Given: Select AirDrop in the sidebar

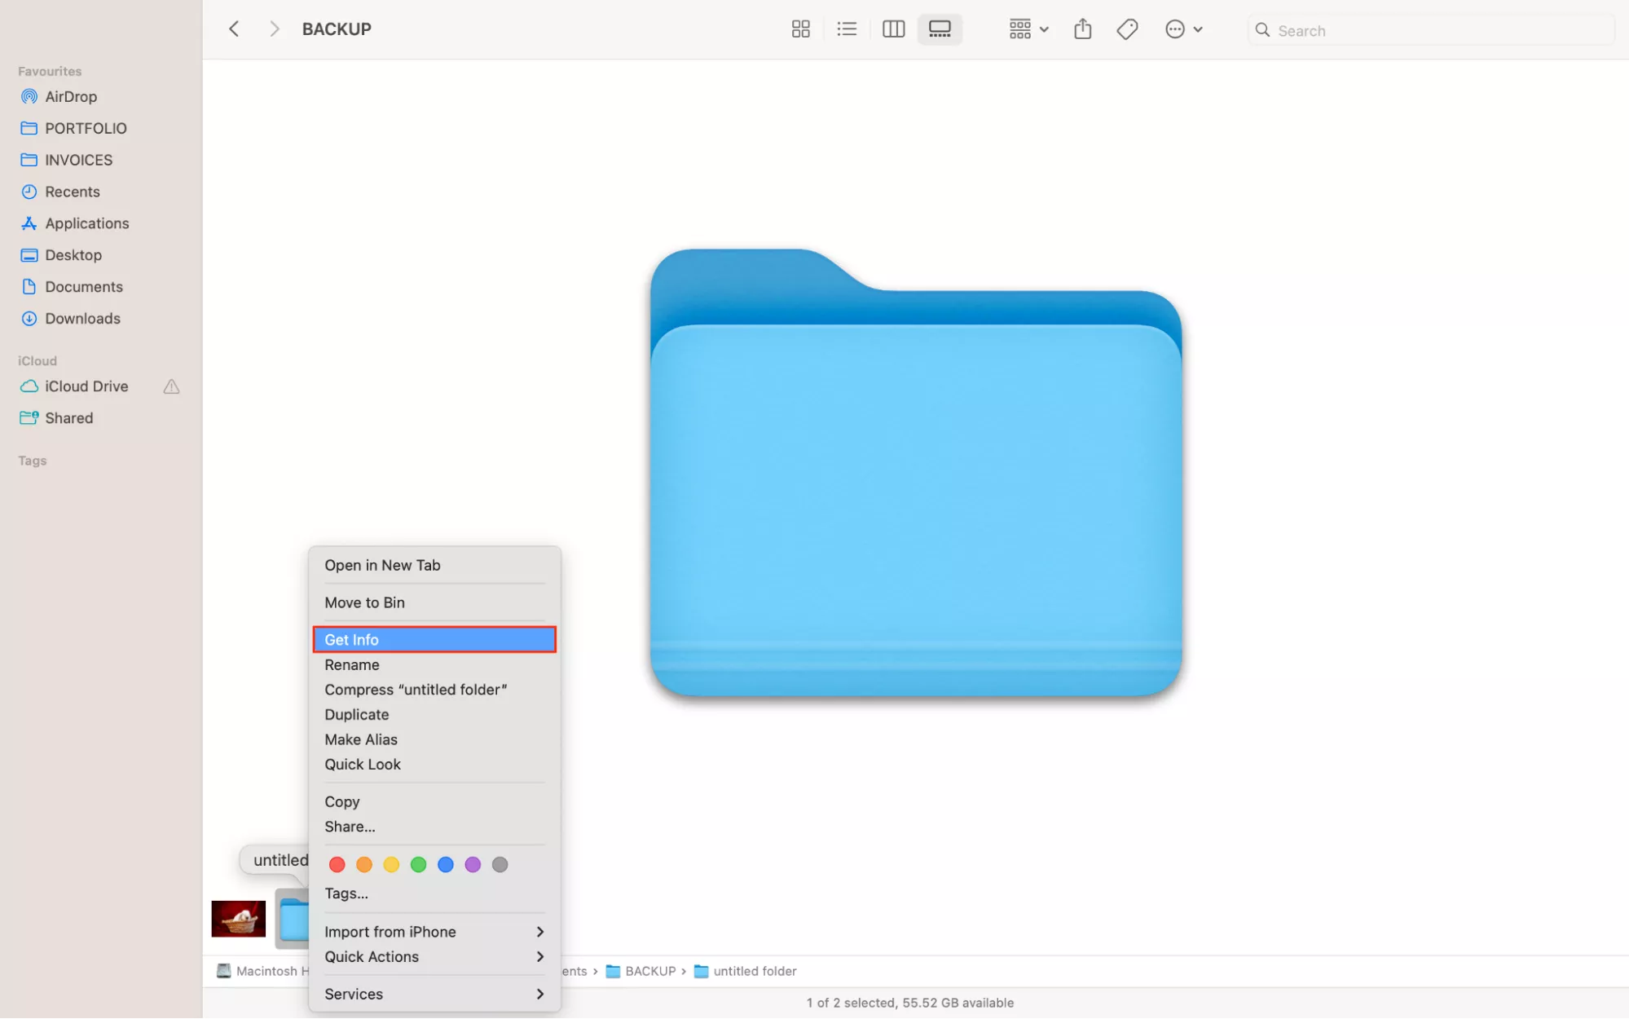Looking at the screenshot, I should point(70,96).
